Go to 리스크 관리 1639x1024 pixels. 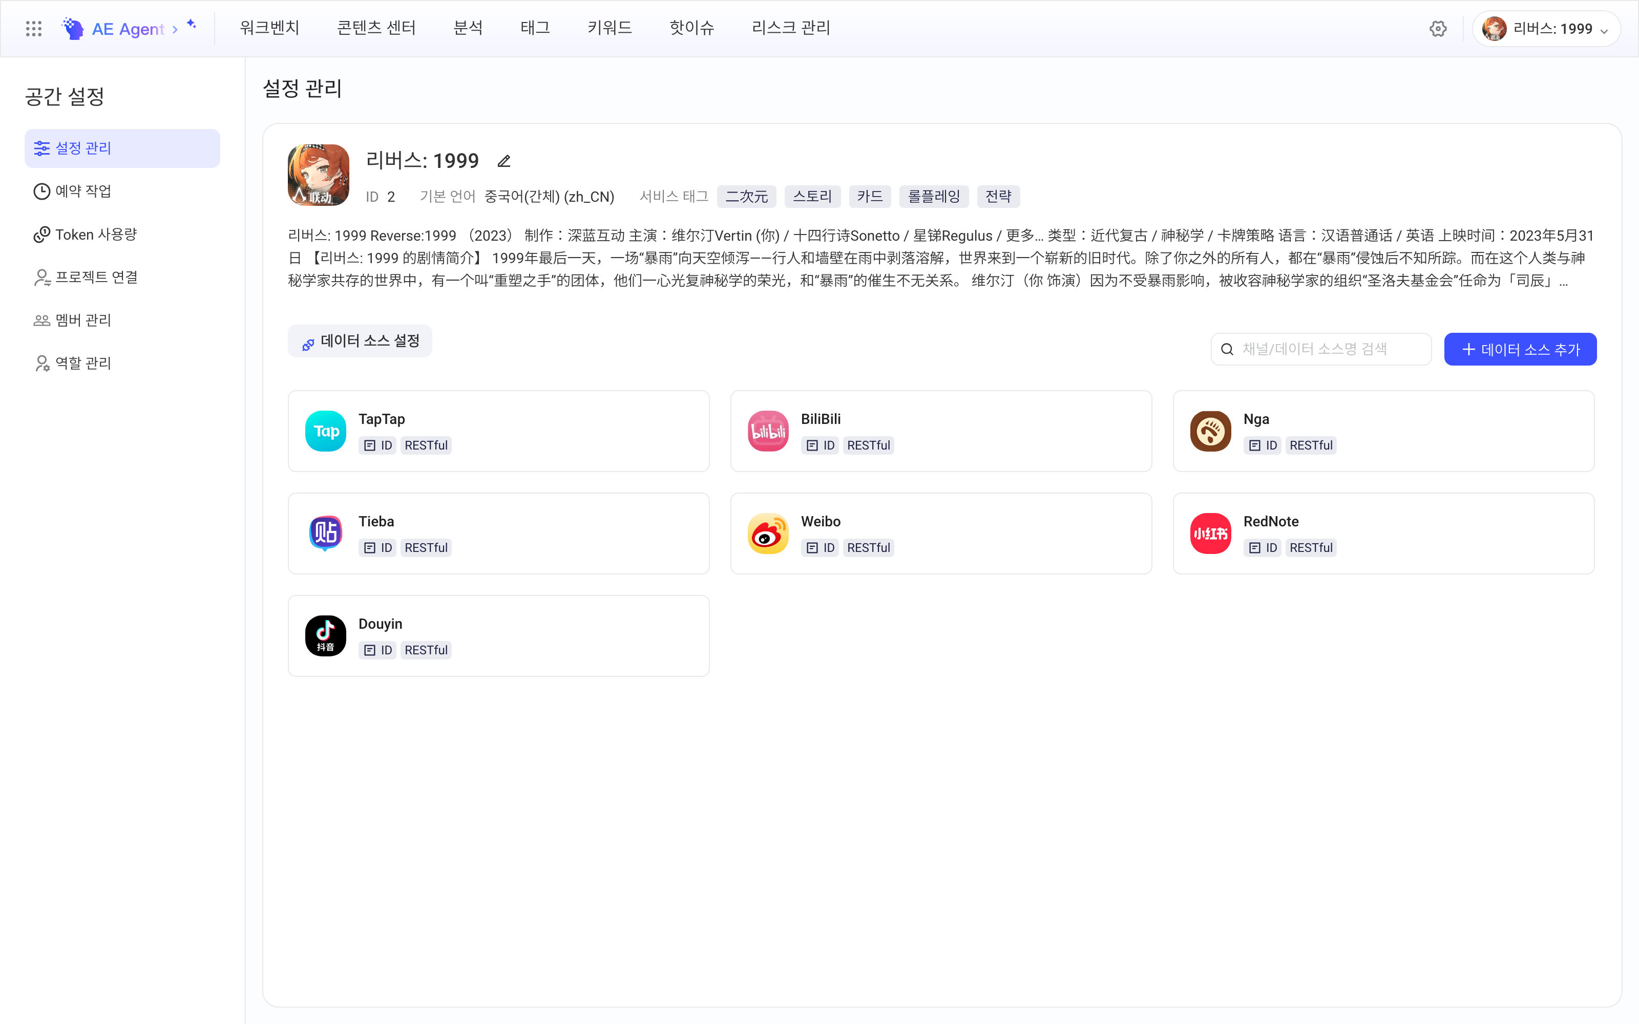[791, 28]
